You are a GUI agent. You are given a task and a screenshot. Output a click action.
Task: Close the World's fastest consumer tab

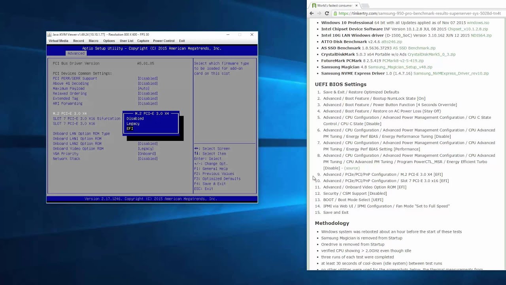click(x=357, y=6)
